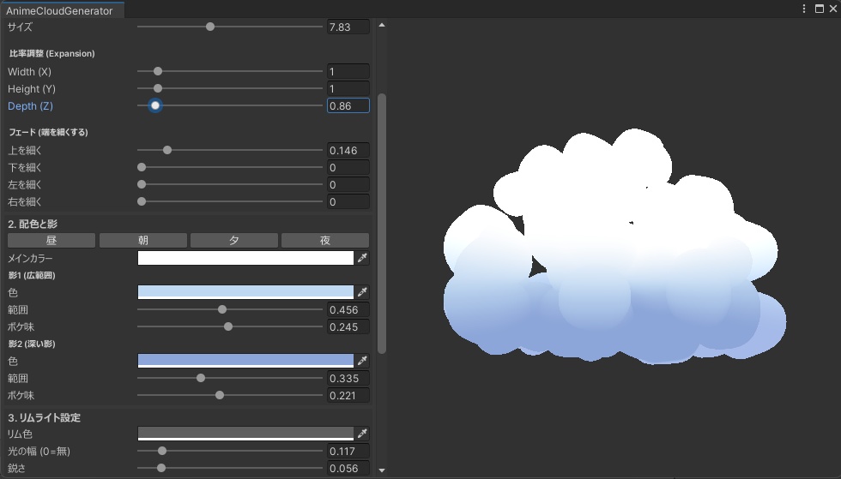Apply the 昼 daytime color preset

coord(51,241)
